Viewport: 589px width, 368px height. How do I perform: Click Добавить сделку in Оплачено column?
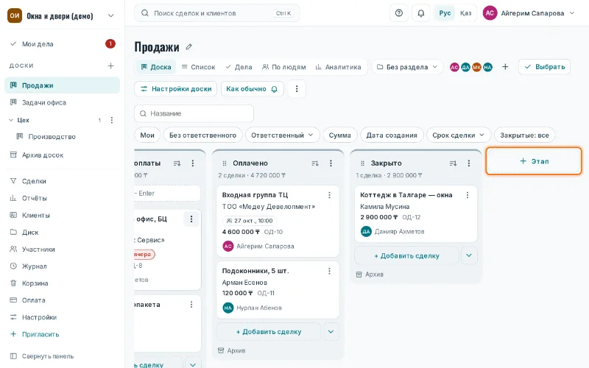pos(269,332)
